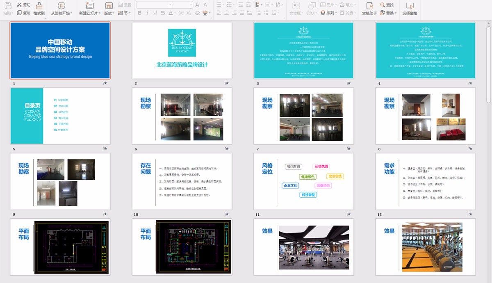Click the increase font size icon
The width and height of the screenshot is (492, 283).
tap(198, 5)
